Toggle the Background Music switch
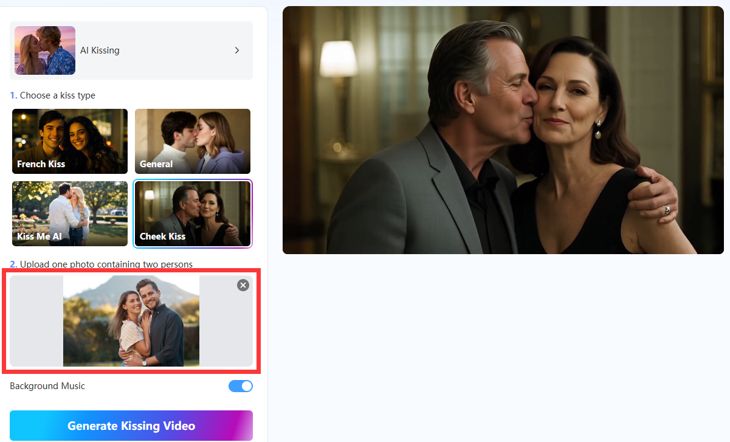This screenshot has width=730, height=442. pyautogui.click(x=240, y=386)
